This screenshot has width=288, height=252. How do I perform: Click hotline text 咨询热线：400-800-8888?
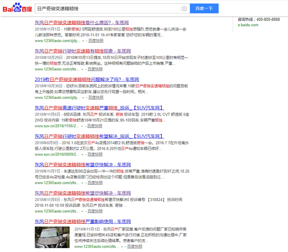point(259,20)
